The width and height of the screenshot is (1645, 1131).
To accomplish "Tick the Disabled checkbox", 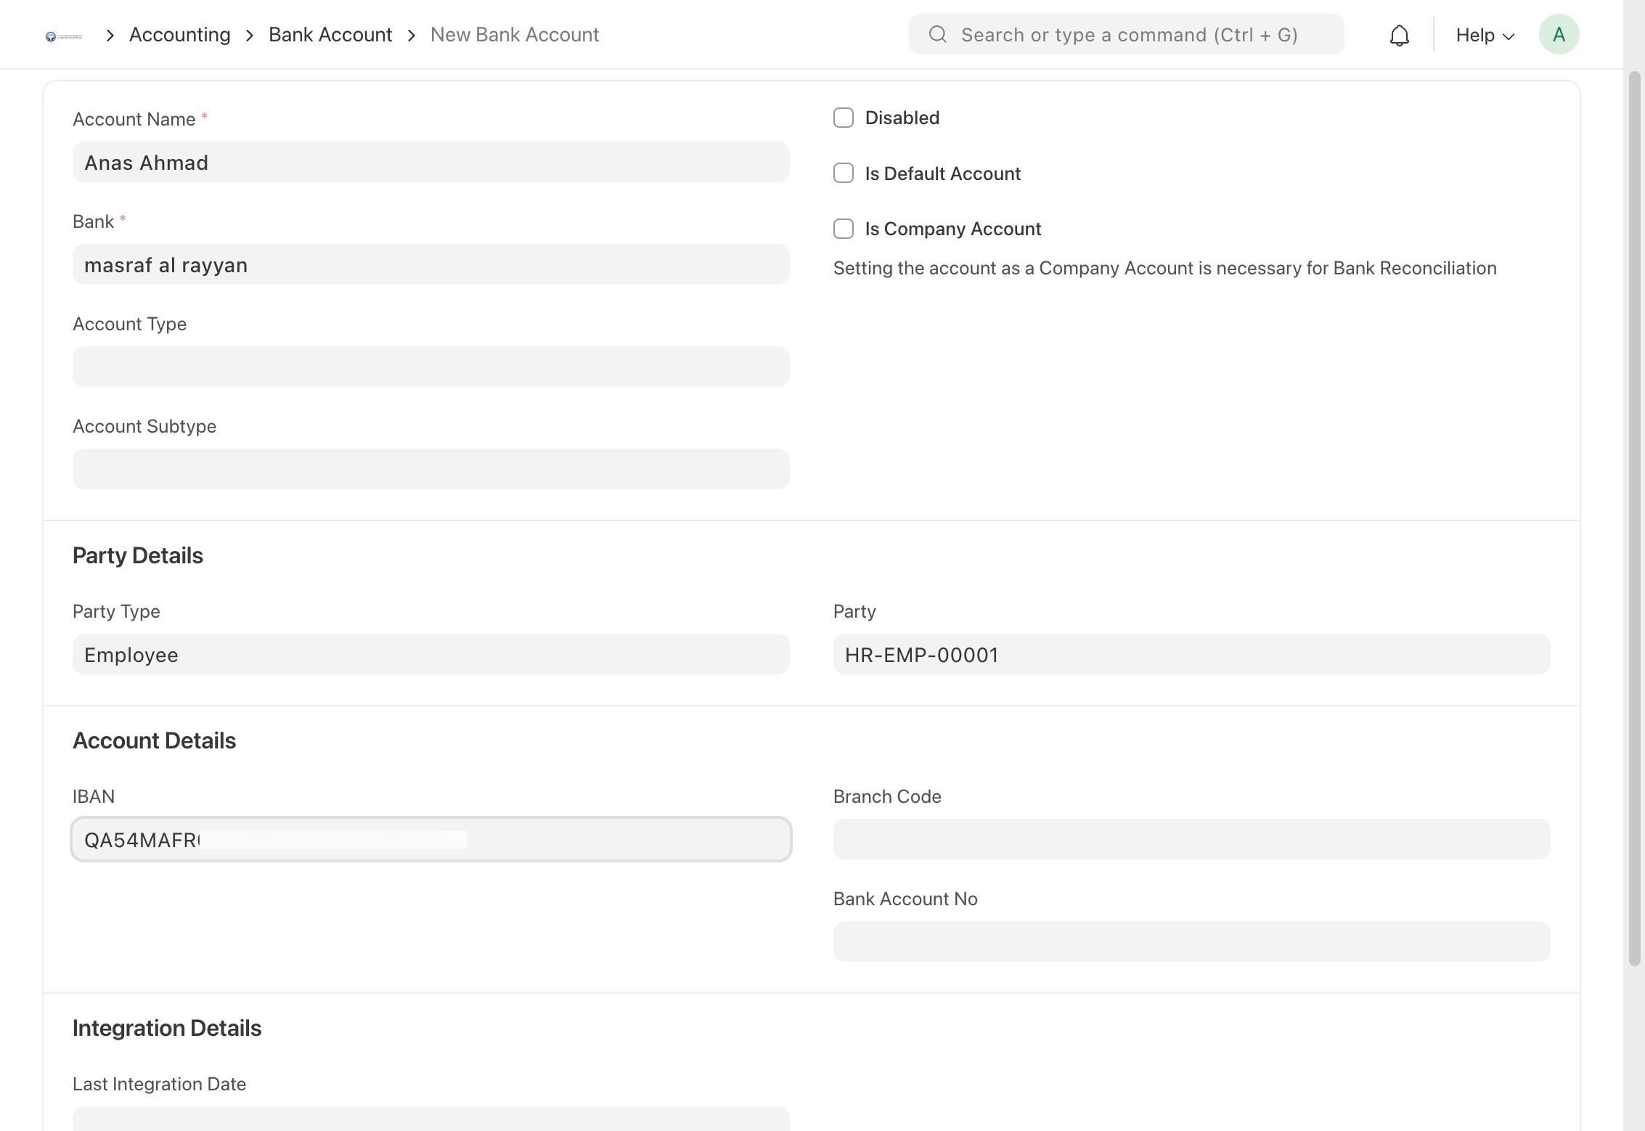I will click(x=844, y=118).
